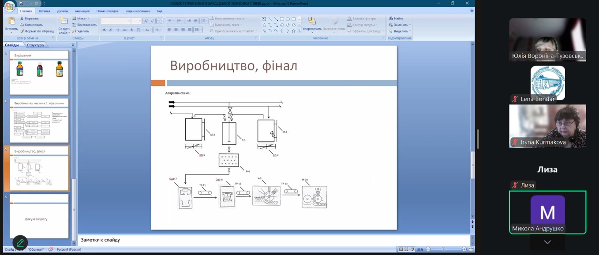
Task: Click the Find (Найти) button
Action: 396,18
